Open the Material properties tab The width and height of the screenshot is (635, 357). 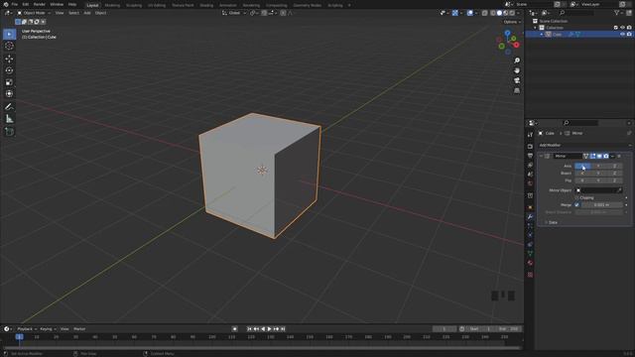click(530, 263)
